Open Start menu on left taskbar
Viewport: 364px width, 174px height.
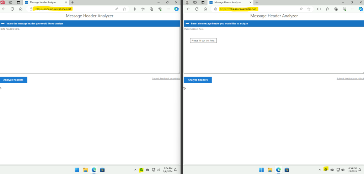point(77,170)
